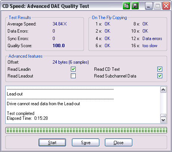
Task: Click the log scrollbar down arrow
Action: 163,120
